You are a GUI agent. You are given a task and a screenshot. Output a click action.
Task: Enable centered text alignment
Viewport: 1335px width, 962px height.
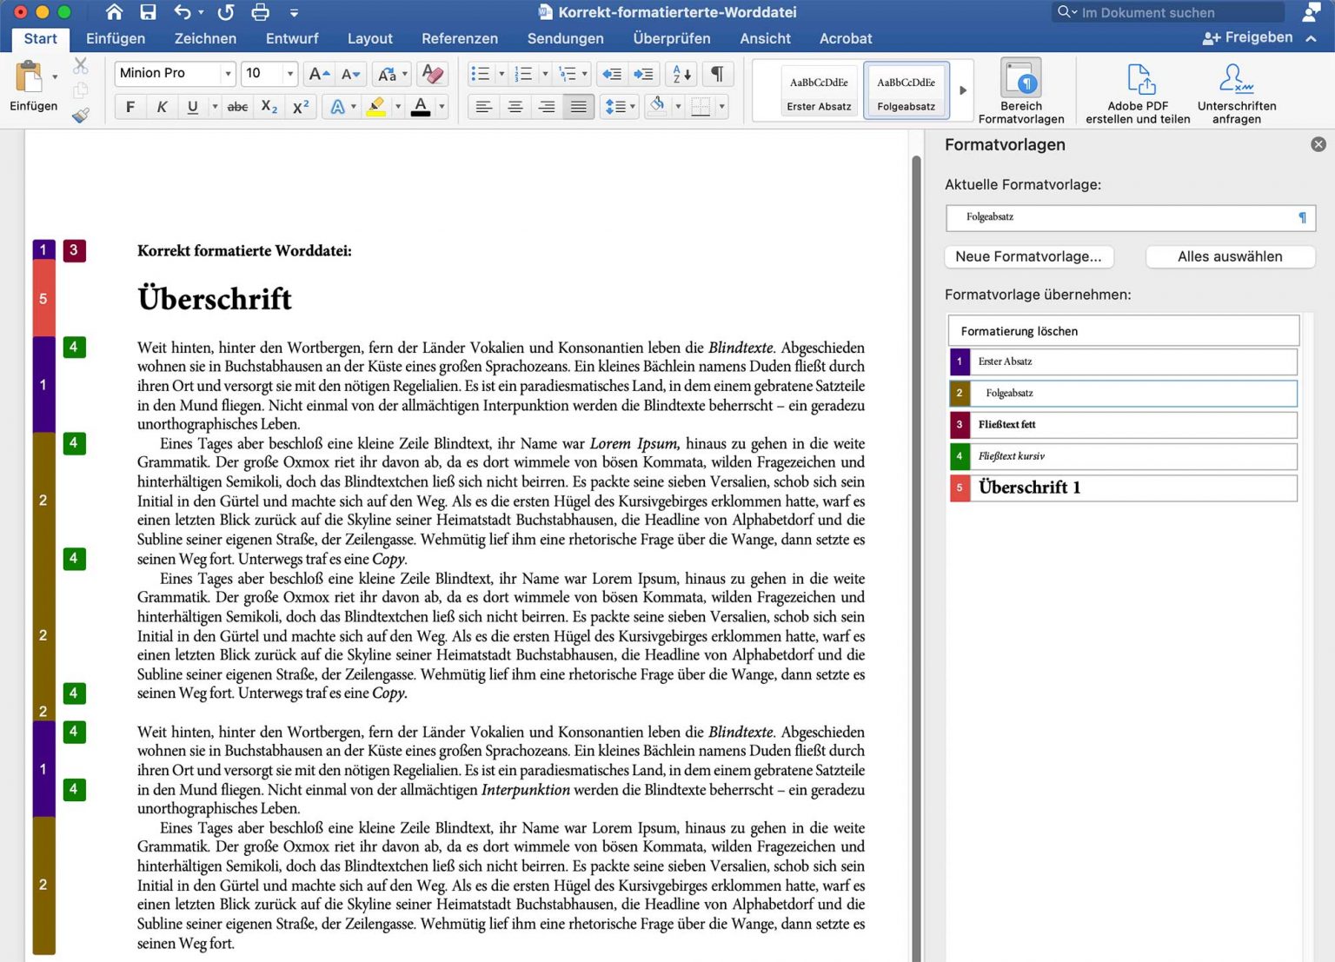(515, 106)
